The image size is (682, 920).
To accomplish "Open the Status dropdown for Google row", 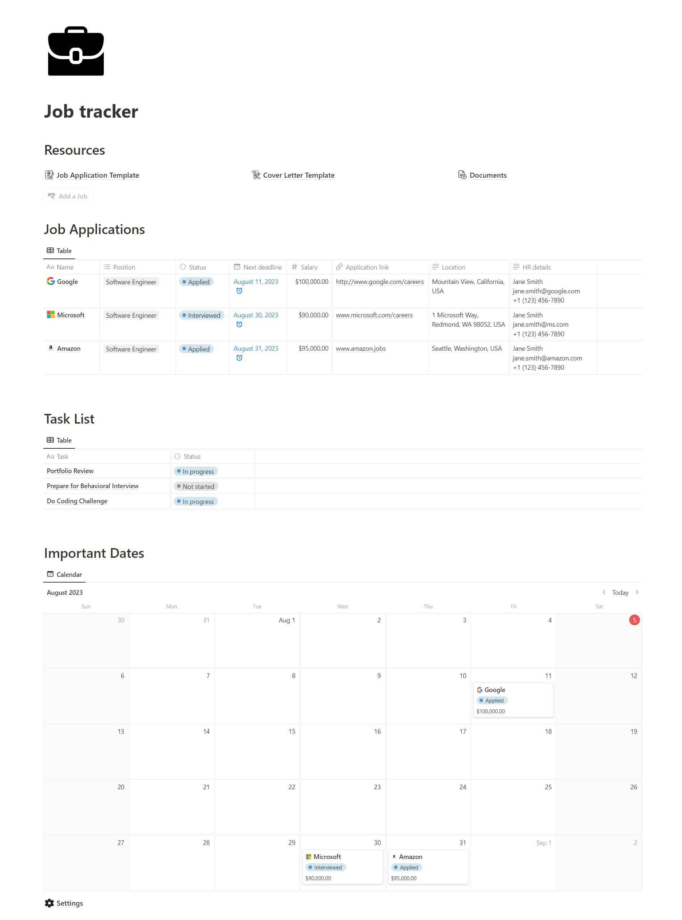I will [196, 282].
